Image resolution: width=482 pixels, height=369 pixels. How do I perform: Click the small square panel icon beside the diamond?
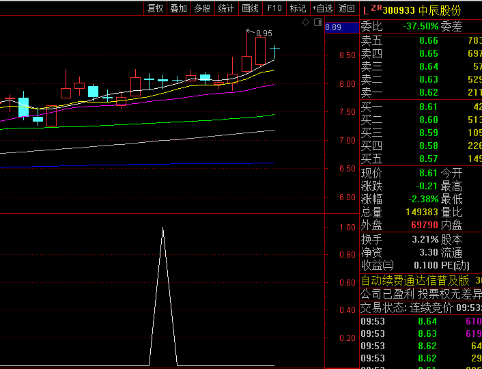click(x=317, y=23)
